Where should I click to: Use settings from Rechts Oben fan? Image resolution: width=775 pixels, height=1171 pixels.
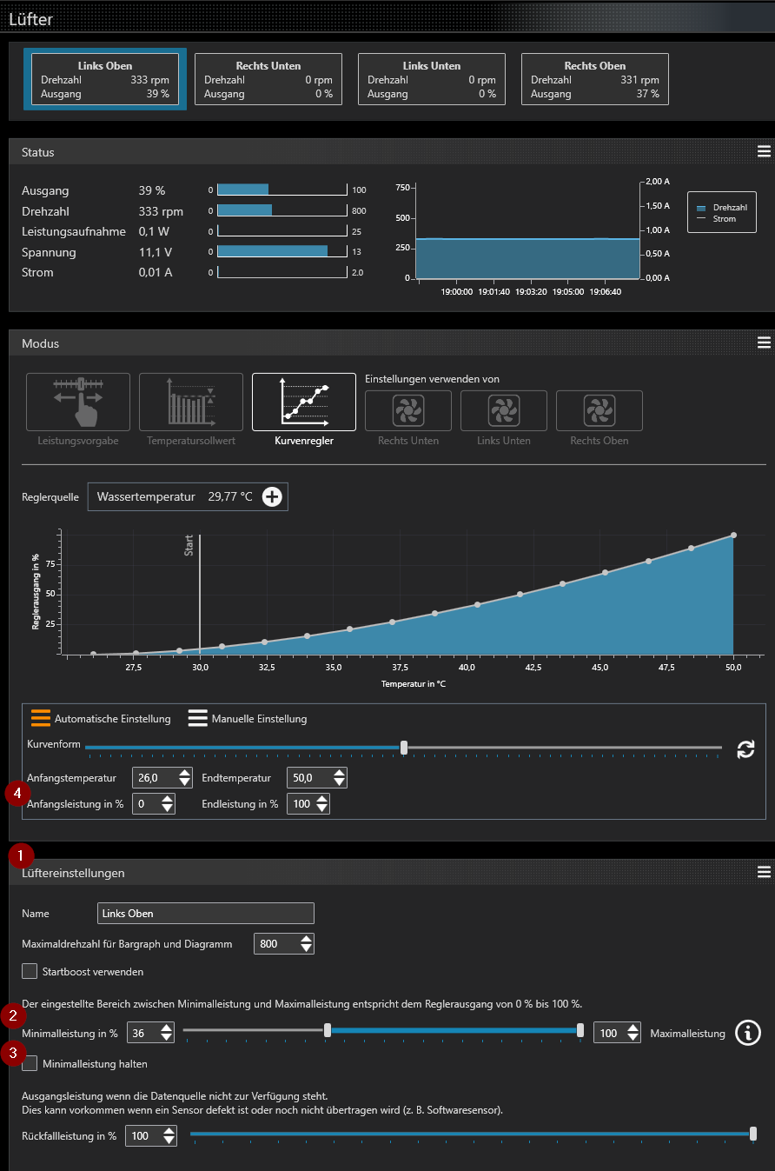click(x=599, y=410)
